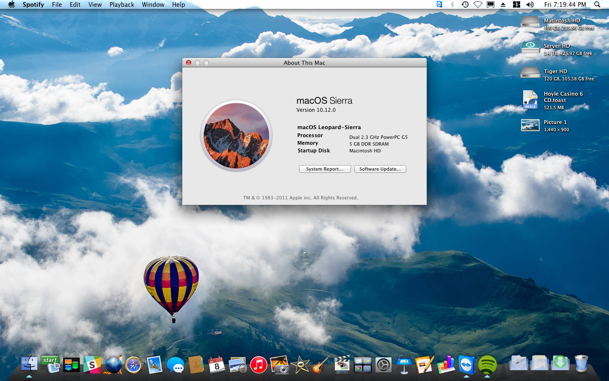The image size is (609, 381).
Task: Click Startup Disk value Macintosh HD
Action: 365,151
